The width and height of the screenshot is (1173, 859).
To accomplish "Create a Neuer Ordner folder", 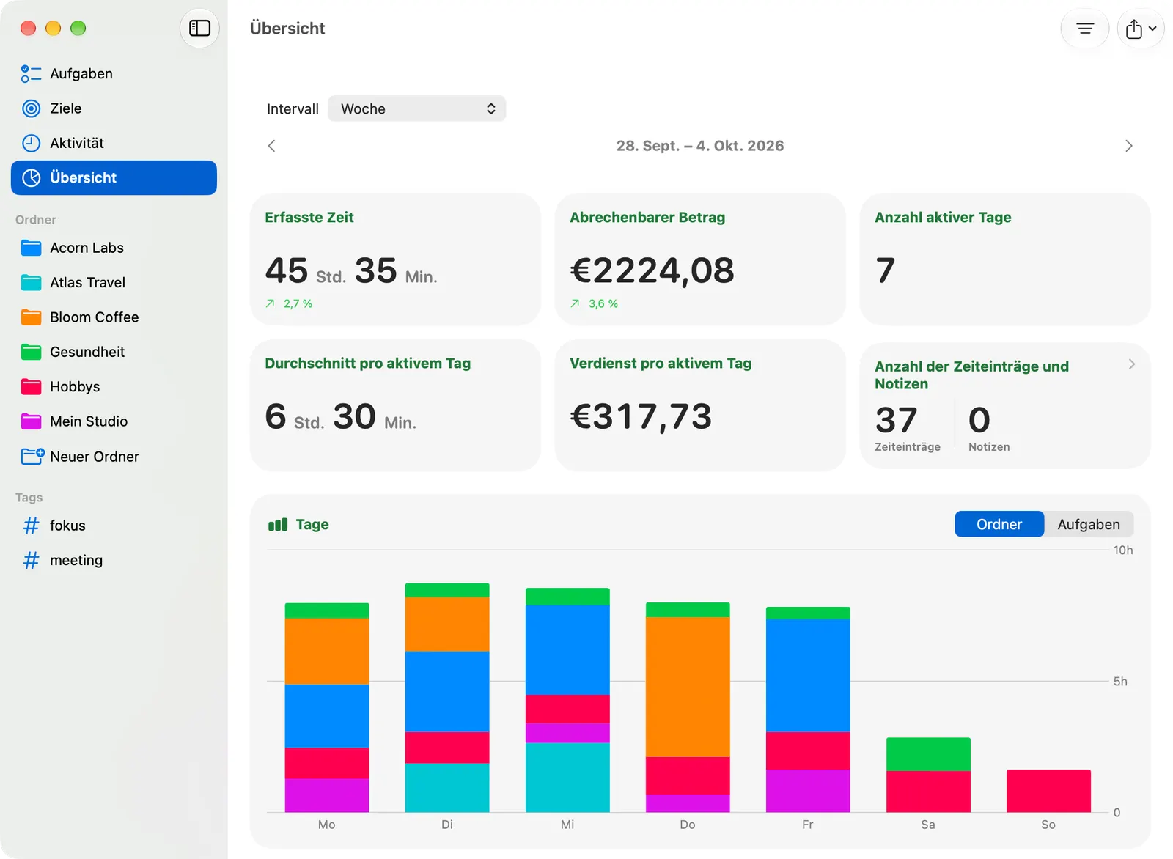I will [x=114, y=457].
